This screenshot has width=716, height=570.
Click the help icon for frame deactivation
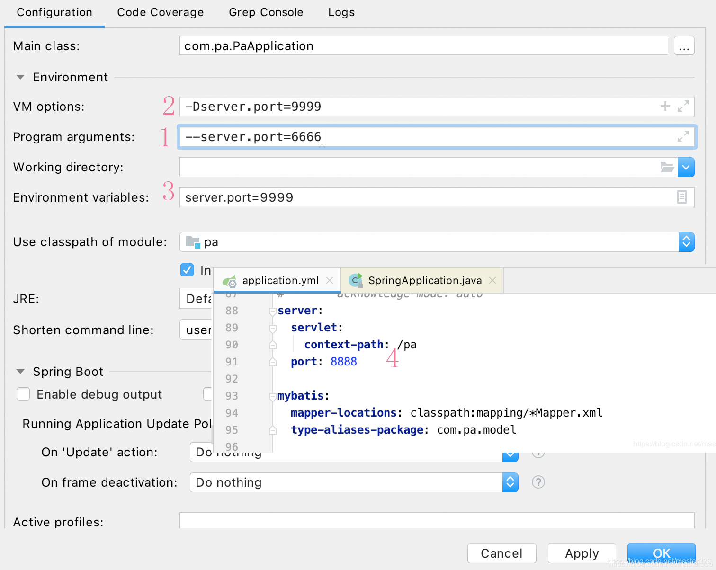tap(538, 482)
